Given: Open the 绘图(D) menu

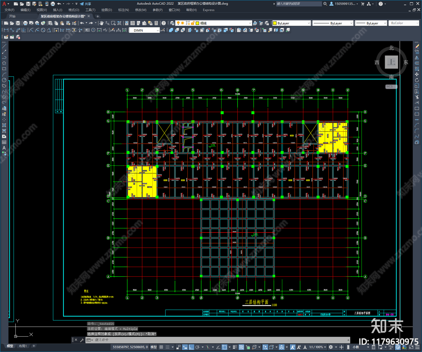Looking at the screenshot, I should [x=107, y=10].
